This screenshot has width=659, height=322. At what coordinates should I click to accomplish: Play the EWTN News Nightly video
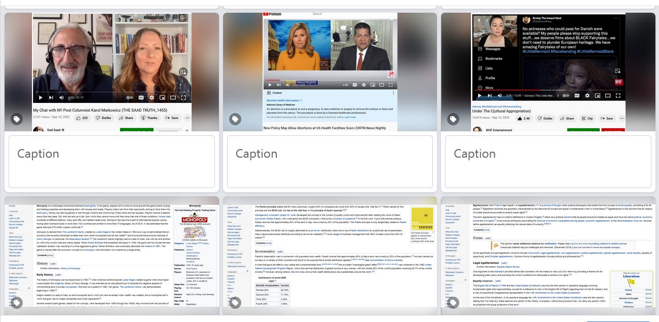click(270, 85)
